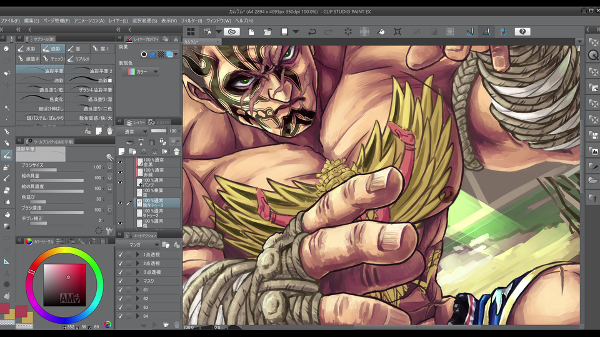Screen dimensions: 600x337
Task: Uncheck auto action 62 checkbox
Action: point(121,298)
